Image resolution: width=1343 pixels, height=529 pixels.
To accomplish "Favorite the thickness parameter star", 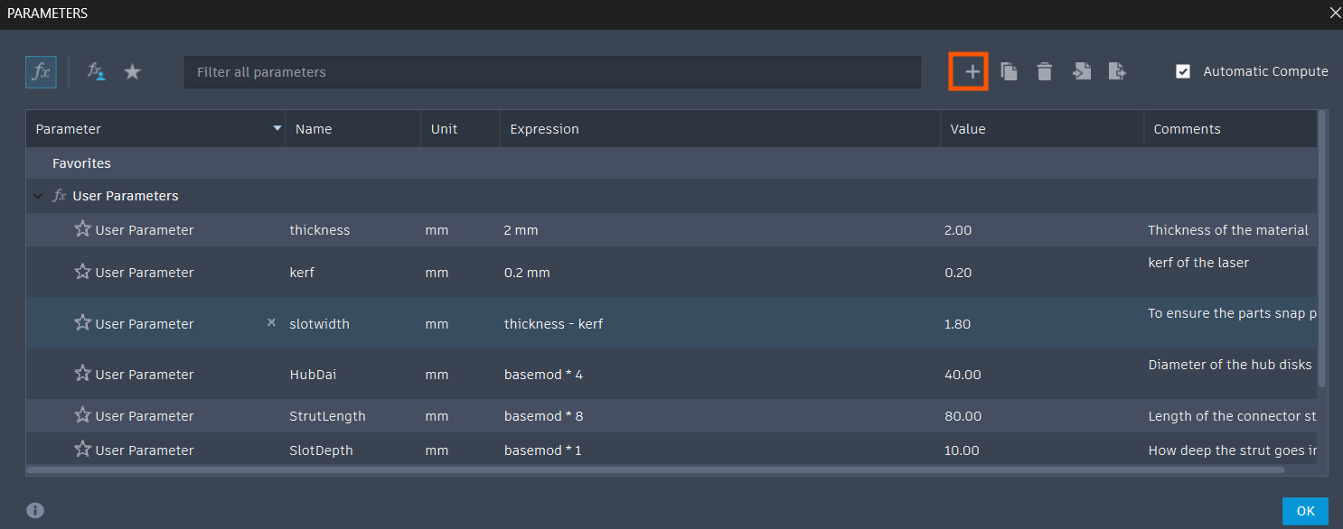I will click(83, 229).
